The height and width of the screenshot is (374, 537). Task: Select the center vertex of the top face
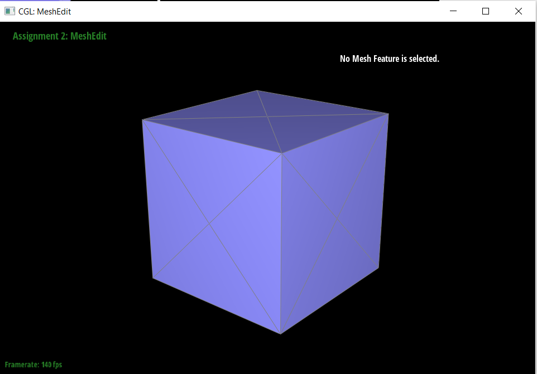pyautogui.click(x=268, y=116)
